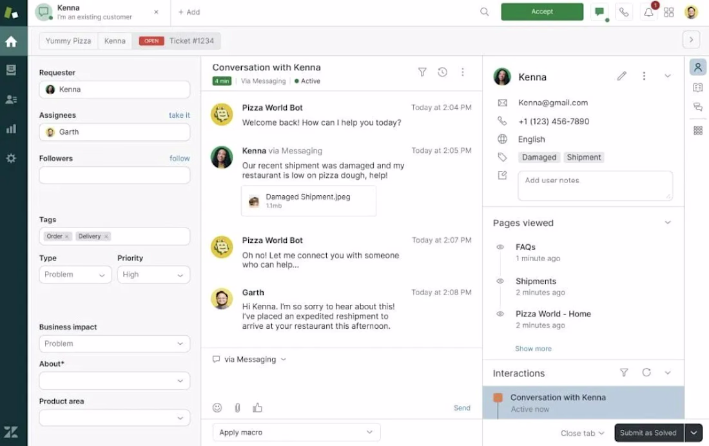Click the follow link
This screenshot has width=709, height=446.
(x=180, y=159)
